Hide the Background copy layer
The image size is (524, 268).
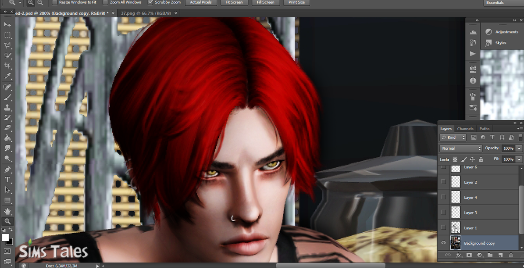[443, 243]
